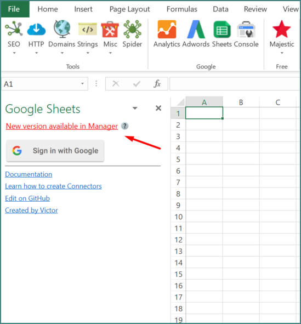Click the Insert Function fx icon
The height and width of the screenshot is (324, 301).
pos(157,84)
